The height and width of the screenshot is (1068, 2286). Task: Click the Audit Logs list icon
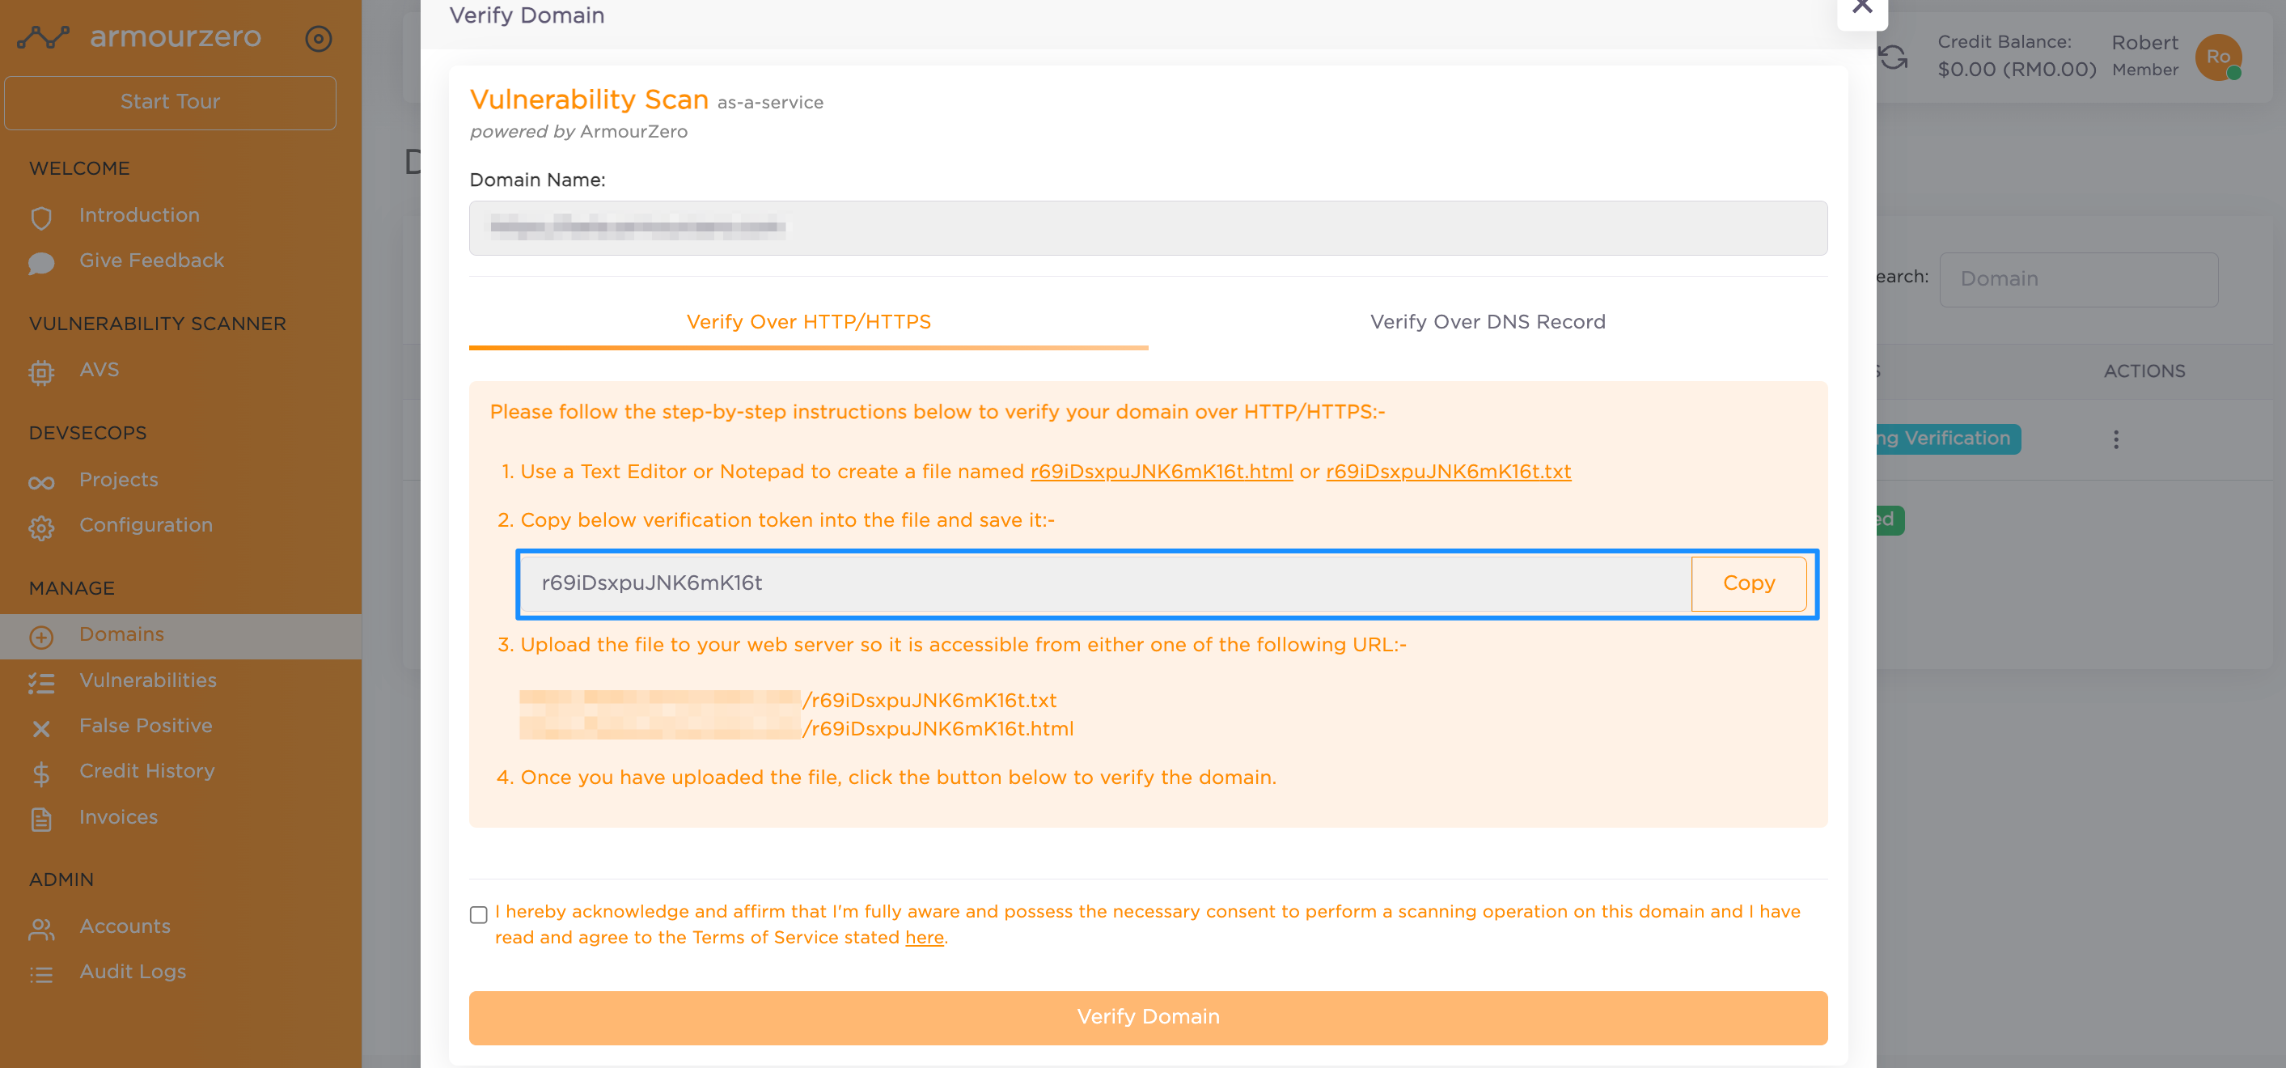coord(40,974)
